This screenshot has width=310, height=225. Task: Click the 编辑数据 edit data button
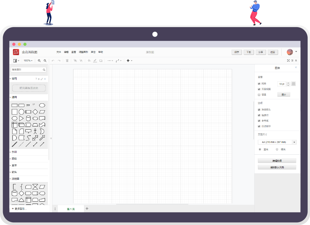point(277,160)
